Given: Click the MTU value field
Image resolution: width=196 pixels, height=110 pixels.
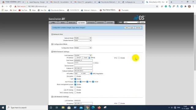Looking at the screenshot, I should click(x=77, y=74).
